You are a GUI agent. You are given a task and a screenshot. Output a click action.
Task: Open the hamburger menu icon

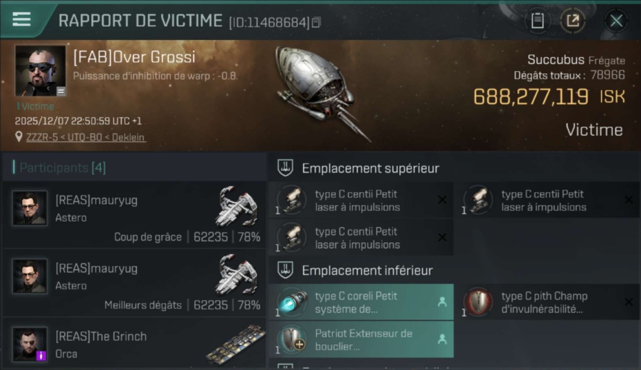(x=22, y=19)
